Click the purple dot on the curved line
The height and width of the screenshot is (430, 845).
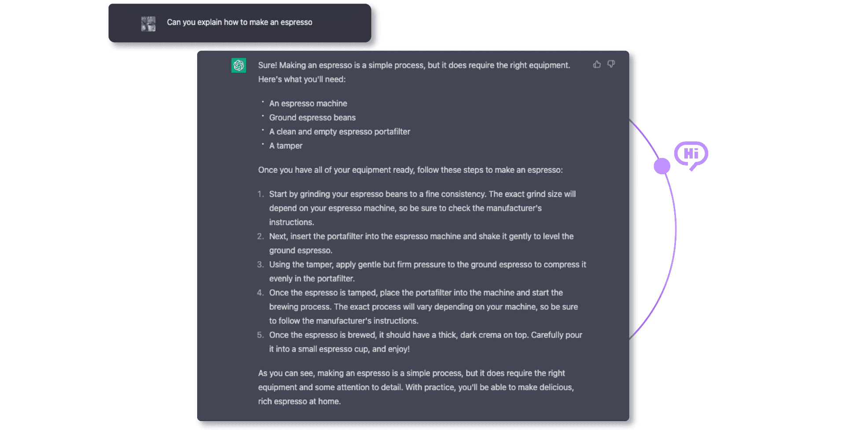[662, 166]
